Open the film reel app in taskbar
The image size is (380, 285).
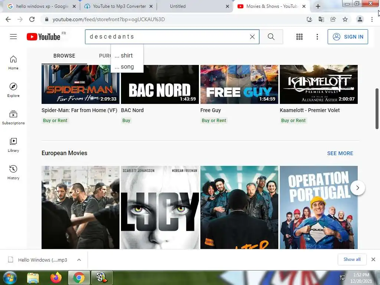coord(102,278)
